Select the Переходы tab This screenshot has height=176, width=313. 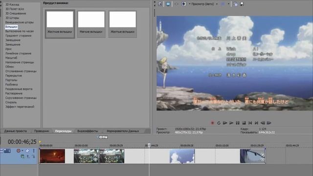coord(63,131)
